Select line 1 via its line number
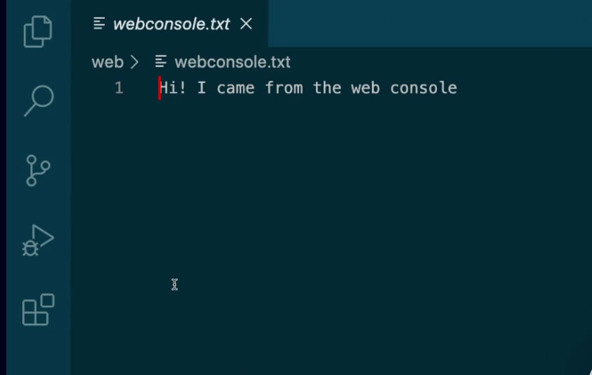Screen dimensions: 592x375 pyautogui.click(x=119, y=88)
